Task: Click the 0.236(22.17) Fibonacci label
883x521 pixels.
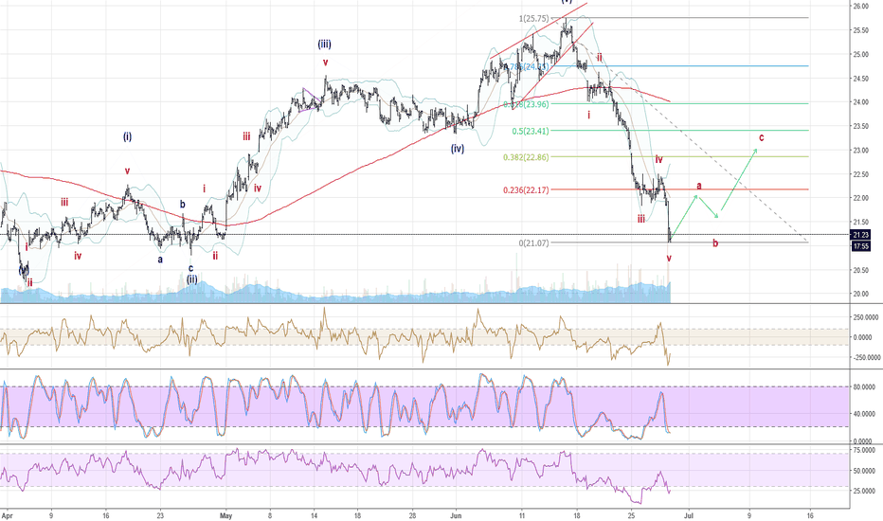Action: [x=526, y=189]
